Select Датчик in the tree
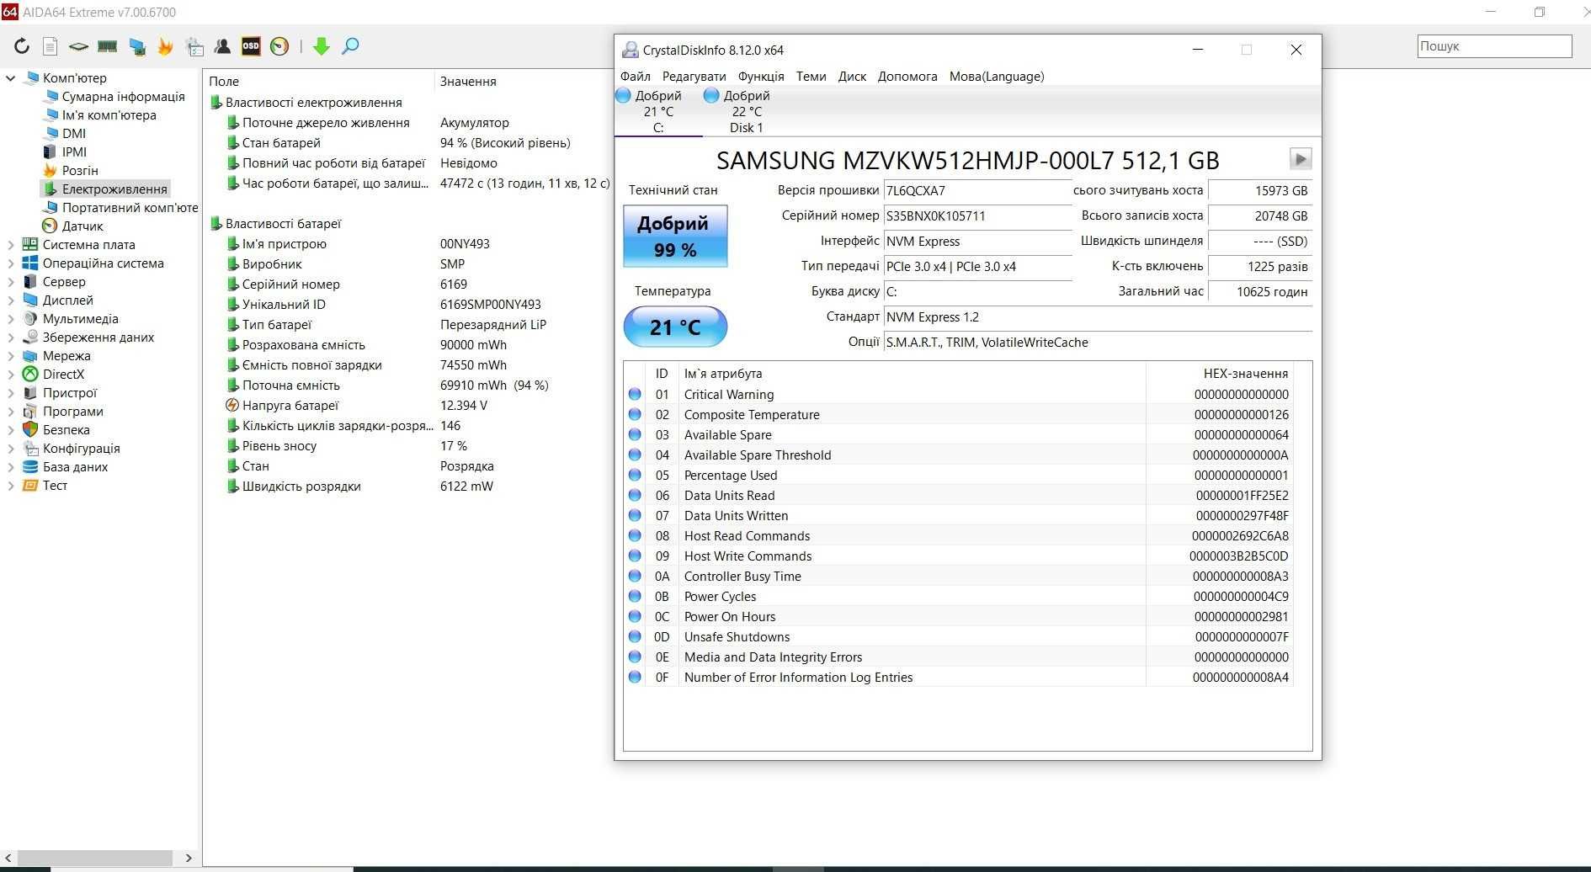Screen dimensions: 1591x872 pos(82,226)
